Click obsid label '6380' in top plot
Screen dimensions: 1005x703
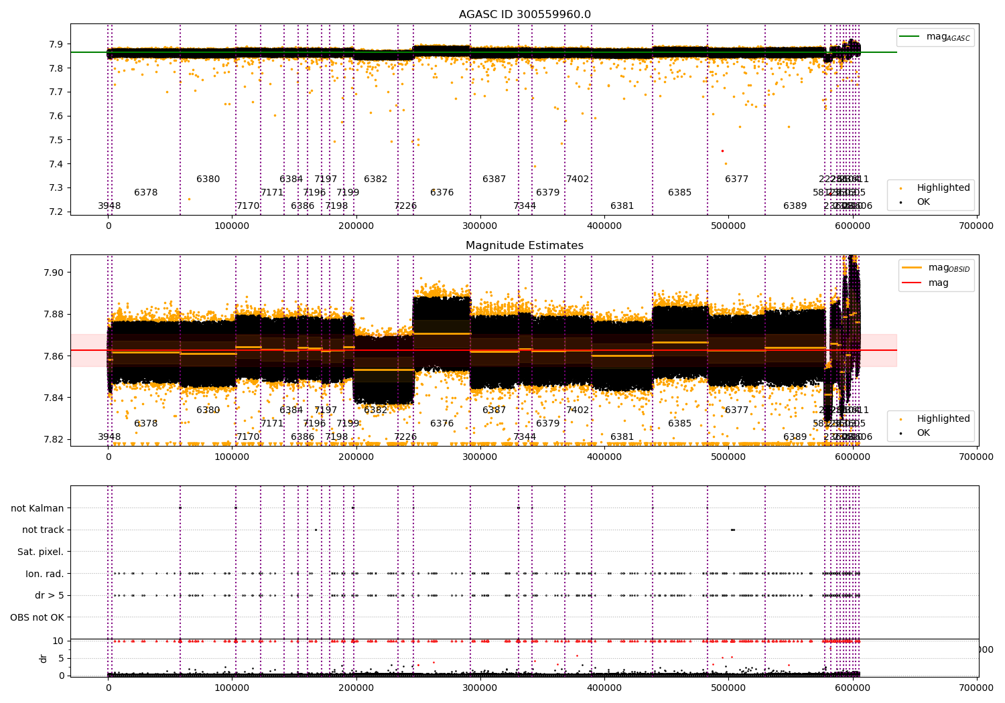[208, 179]
